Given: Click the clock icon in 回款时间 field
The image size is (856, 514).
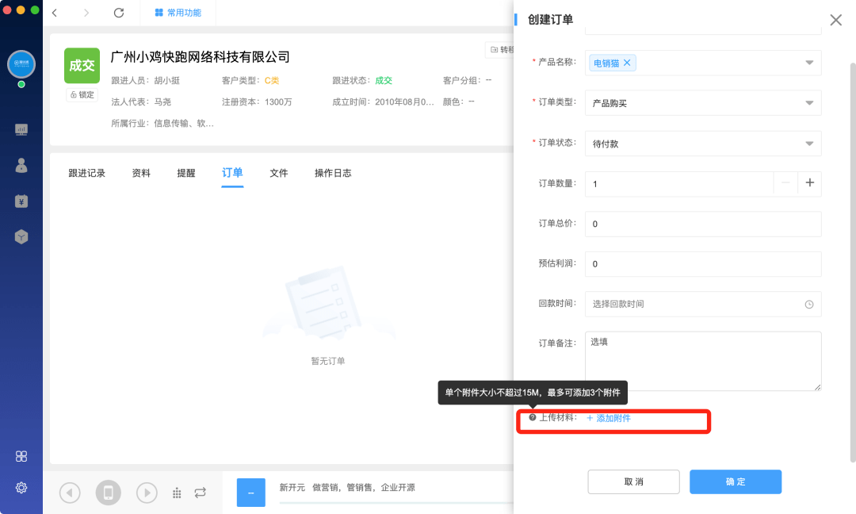Looking at the screenshot, I should point(809,305).
